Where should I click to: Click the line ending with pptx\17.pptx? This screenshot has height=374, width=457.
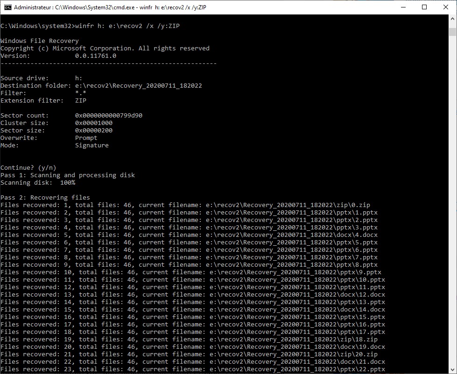click(193, 332)
